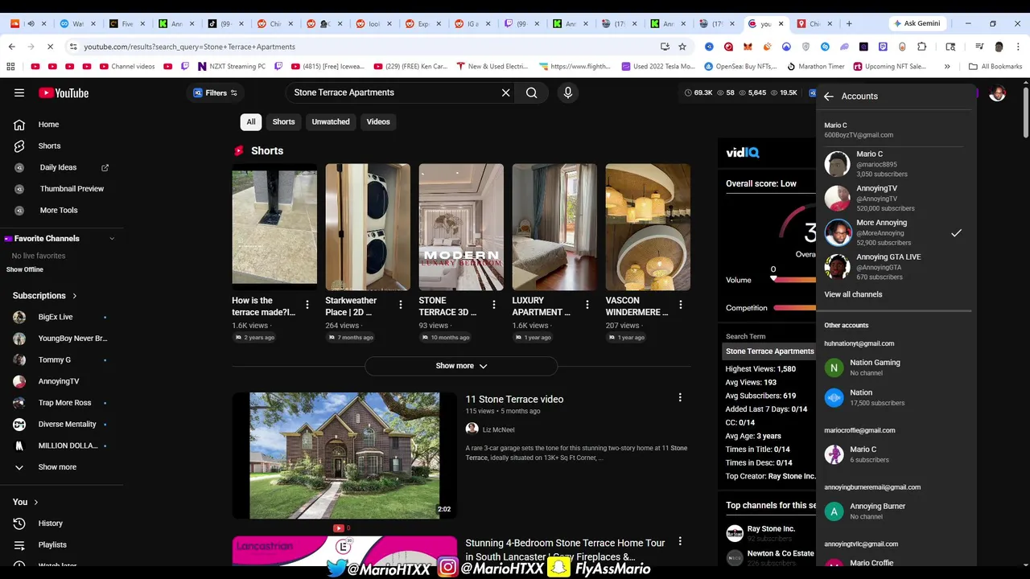Image resolution: width=1030 pixels, height=579 pixels.
Task: Switch to Annoying GTA LIVE channel
Action: coord(893,267)
